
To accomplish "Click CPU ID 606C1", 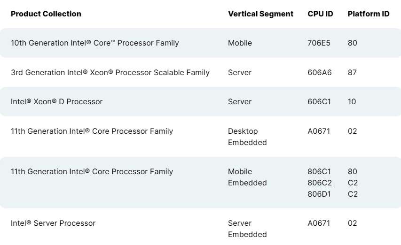I will (x=319, y=101).
